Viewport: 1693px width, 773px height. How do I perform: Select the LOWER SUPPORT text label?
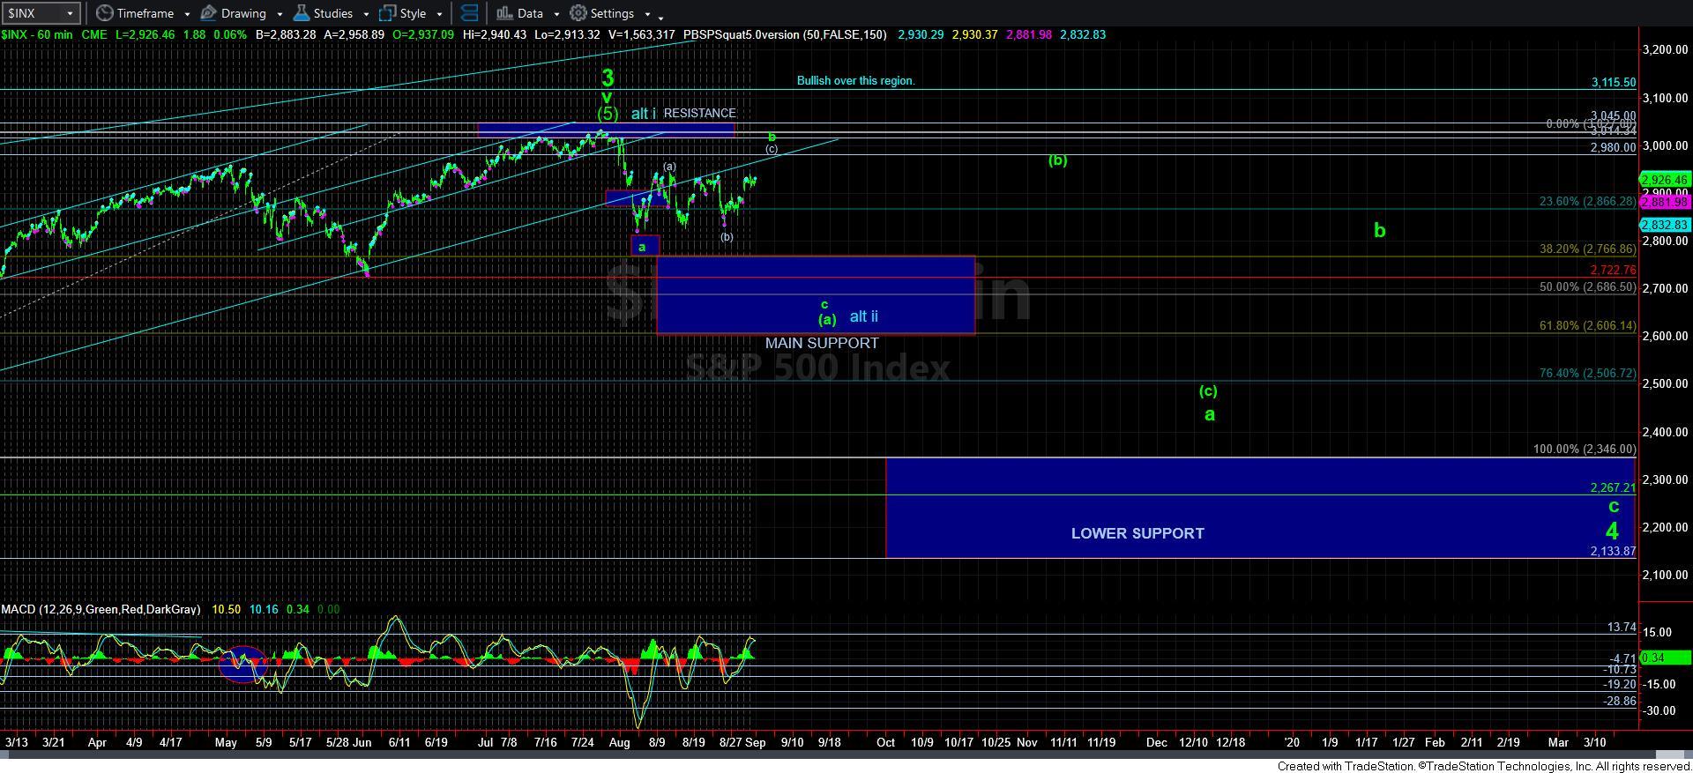pos(1137,533)
